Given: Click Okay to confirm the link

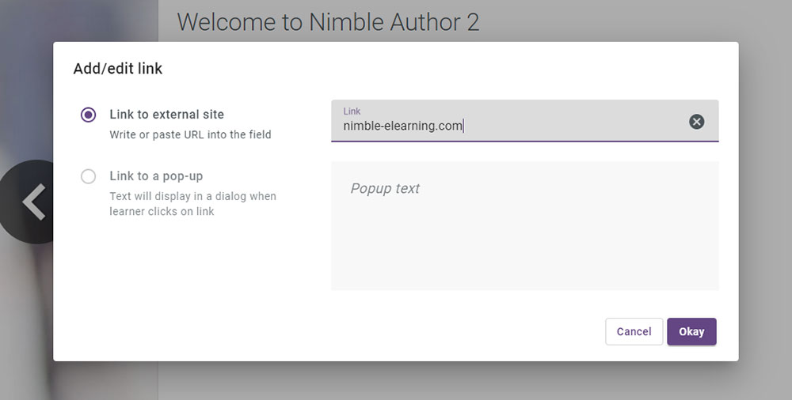Looking at the screenshot, I should click(691, 331).
